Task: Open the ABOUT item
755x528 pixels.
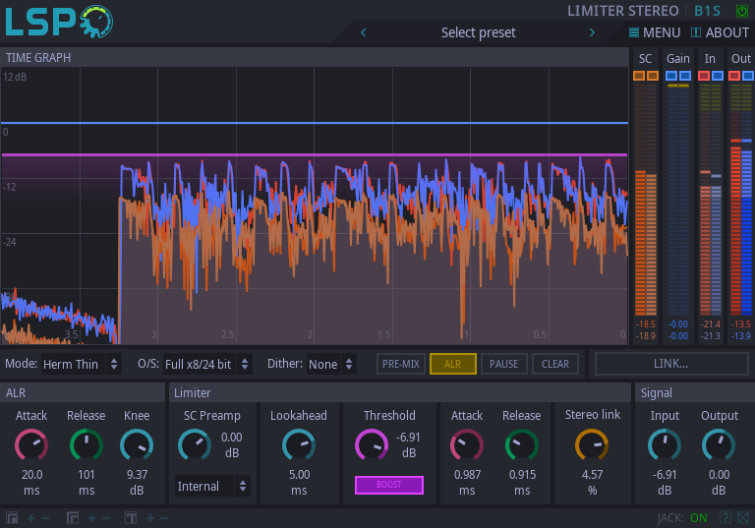Action: click(720, 32)
